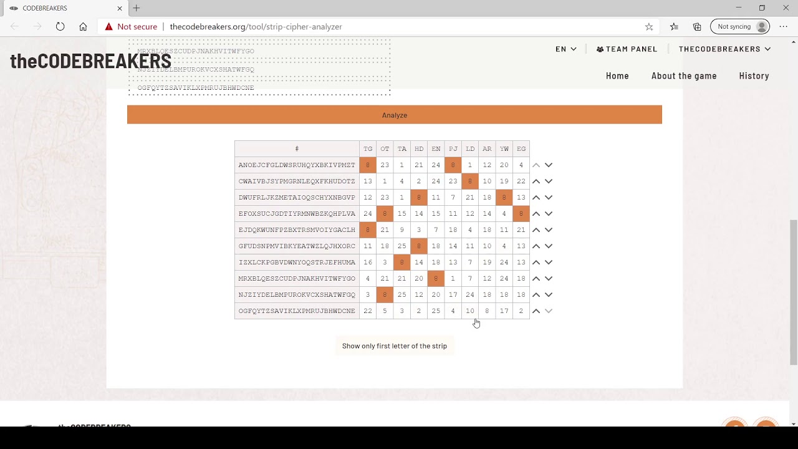The height and width of the screenshot is (449, 798).
Task: Click highlighted TG cell in ANOEJ row
Action: (368, 165)
